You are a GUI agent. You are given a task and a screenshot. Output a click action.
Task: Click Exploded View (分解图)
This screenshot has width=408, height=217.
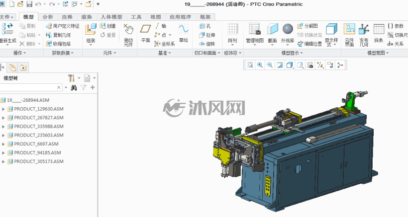point(307,26)
